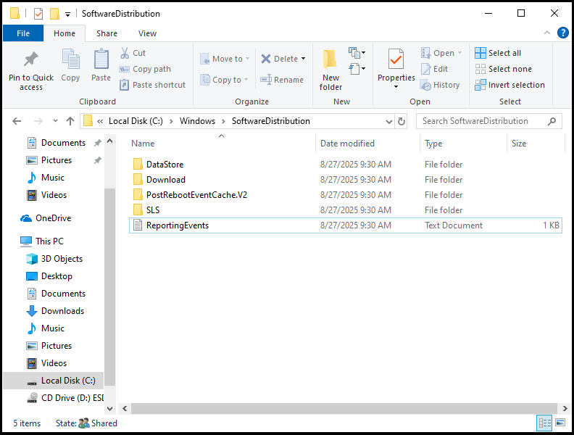Click the Delete X icon
The image size is (574, 435).
pyautogui.click(x=266, y=59)
